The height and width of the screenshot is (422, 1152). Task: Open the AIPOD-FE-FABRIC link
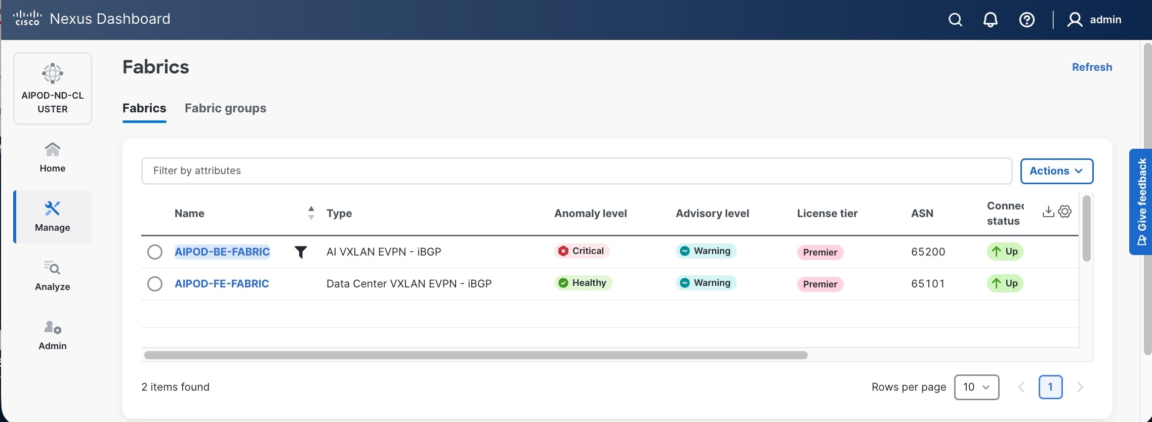click(x=222, y=284)
